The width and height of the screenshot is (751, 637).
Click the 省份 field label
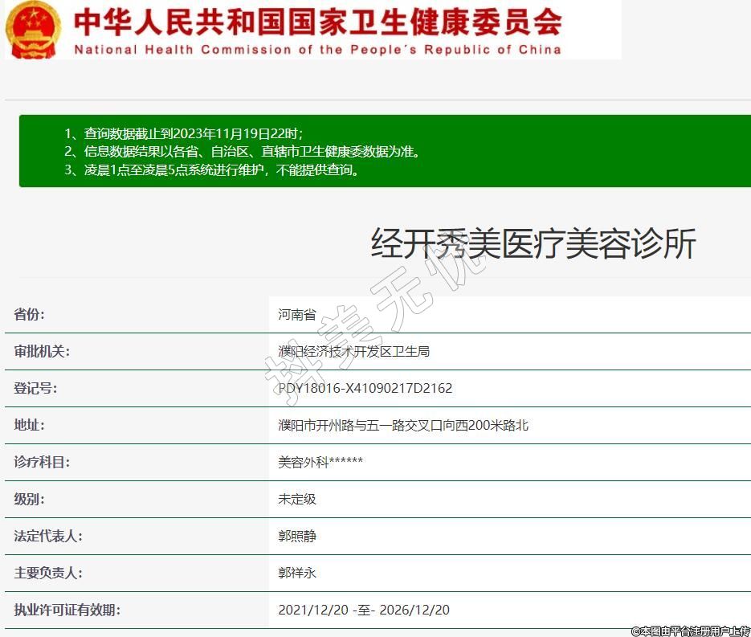[x=30, y=315]
